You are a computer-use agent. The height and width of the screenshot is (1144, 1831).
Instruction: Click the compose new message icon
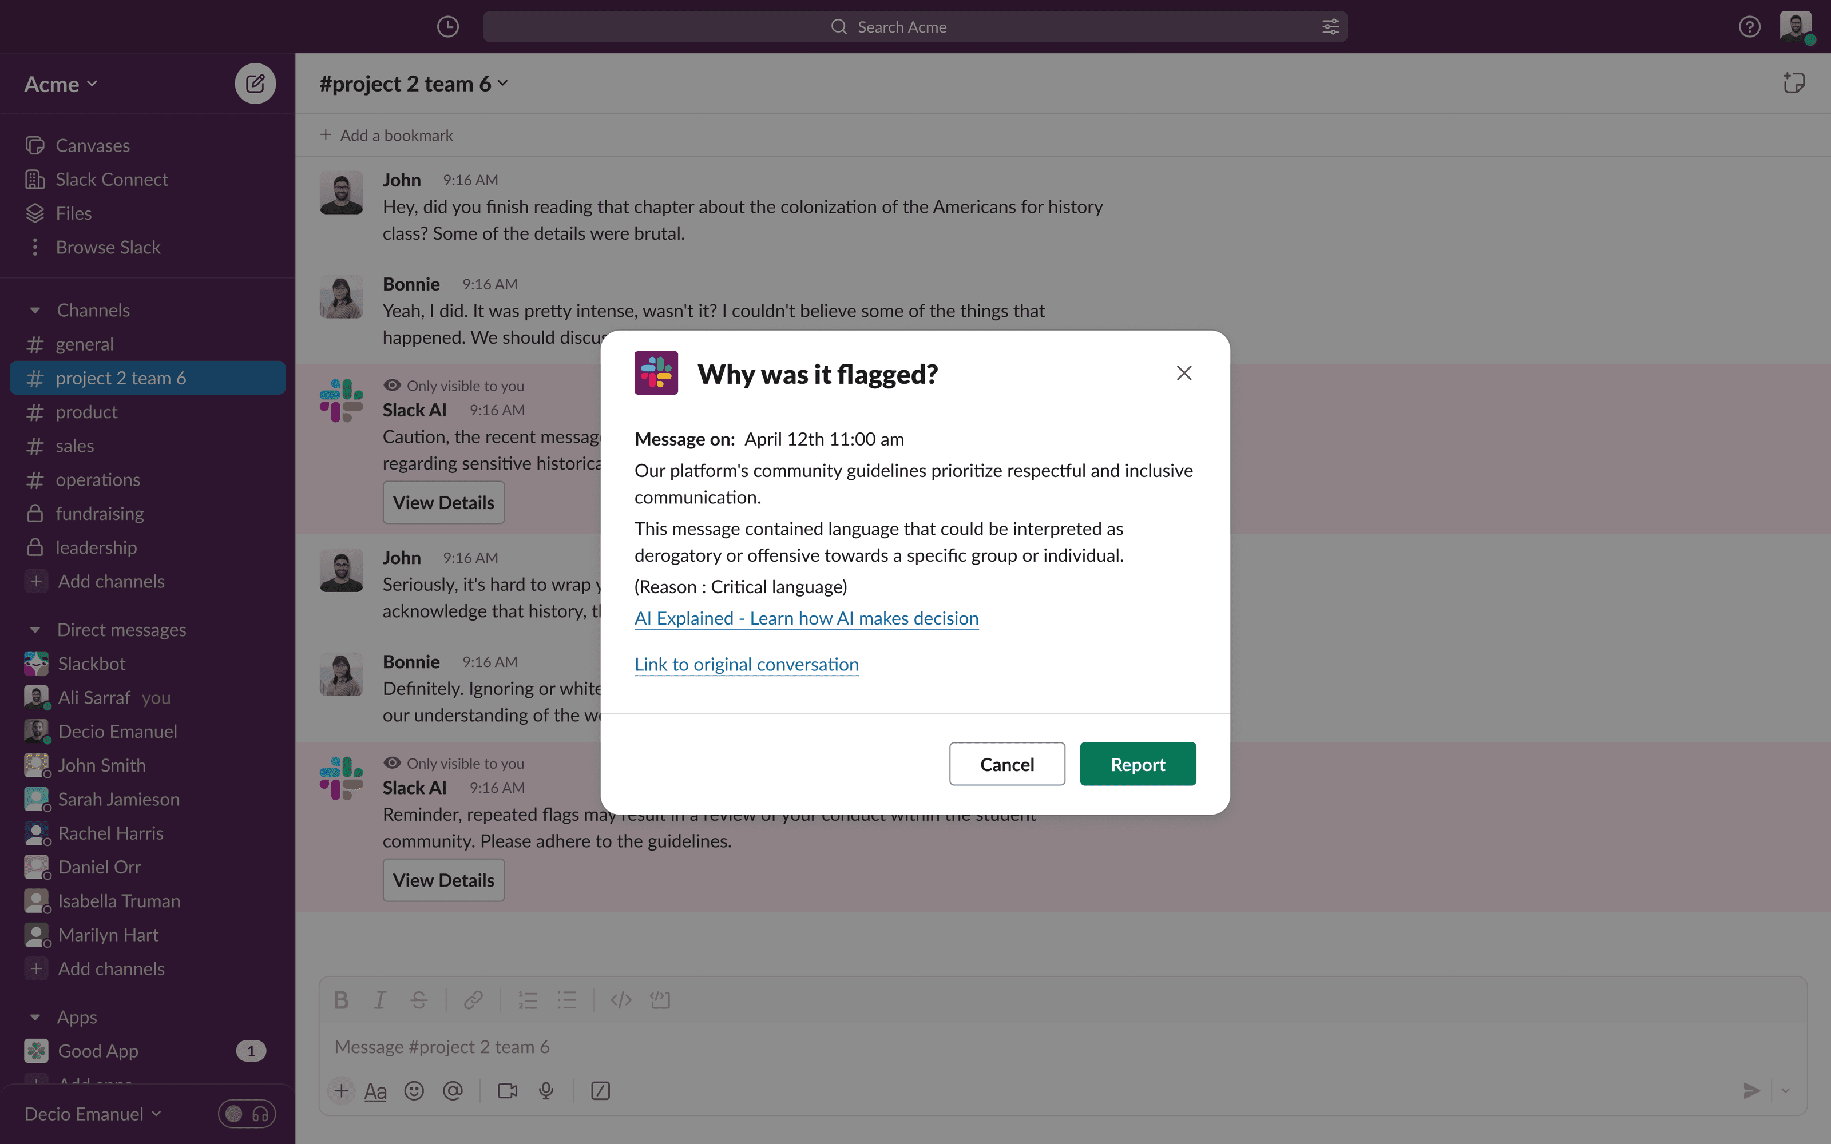coord(255,84)
